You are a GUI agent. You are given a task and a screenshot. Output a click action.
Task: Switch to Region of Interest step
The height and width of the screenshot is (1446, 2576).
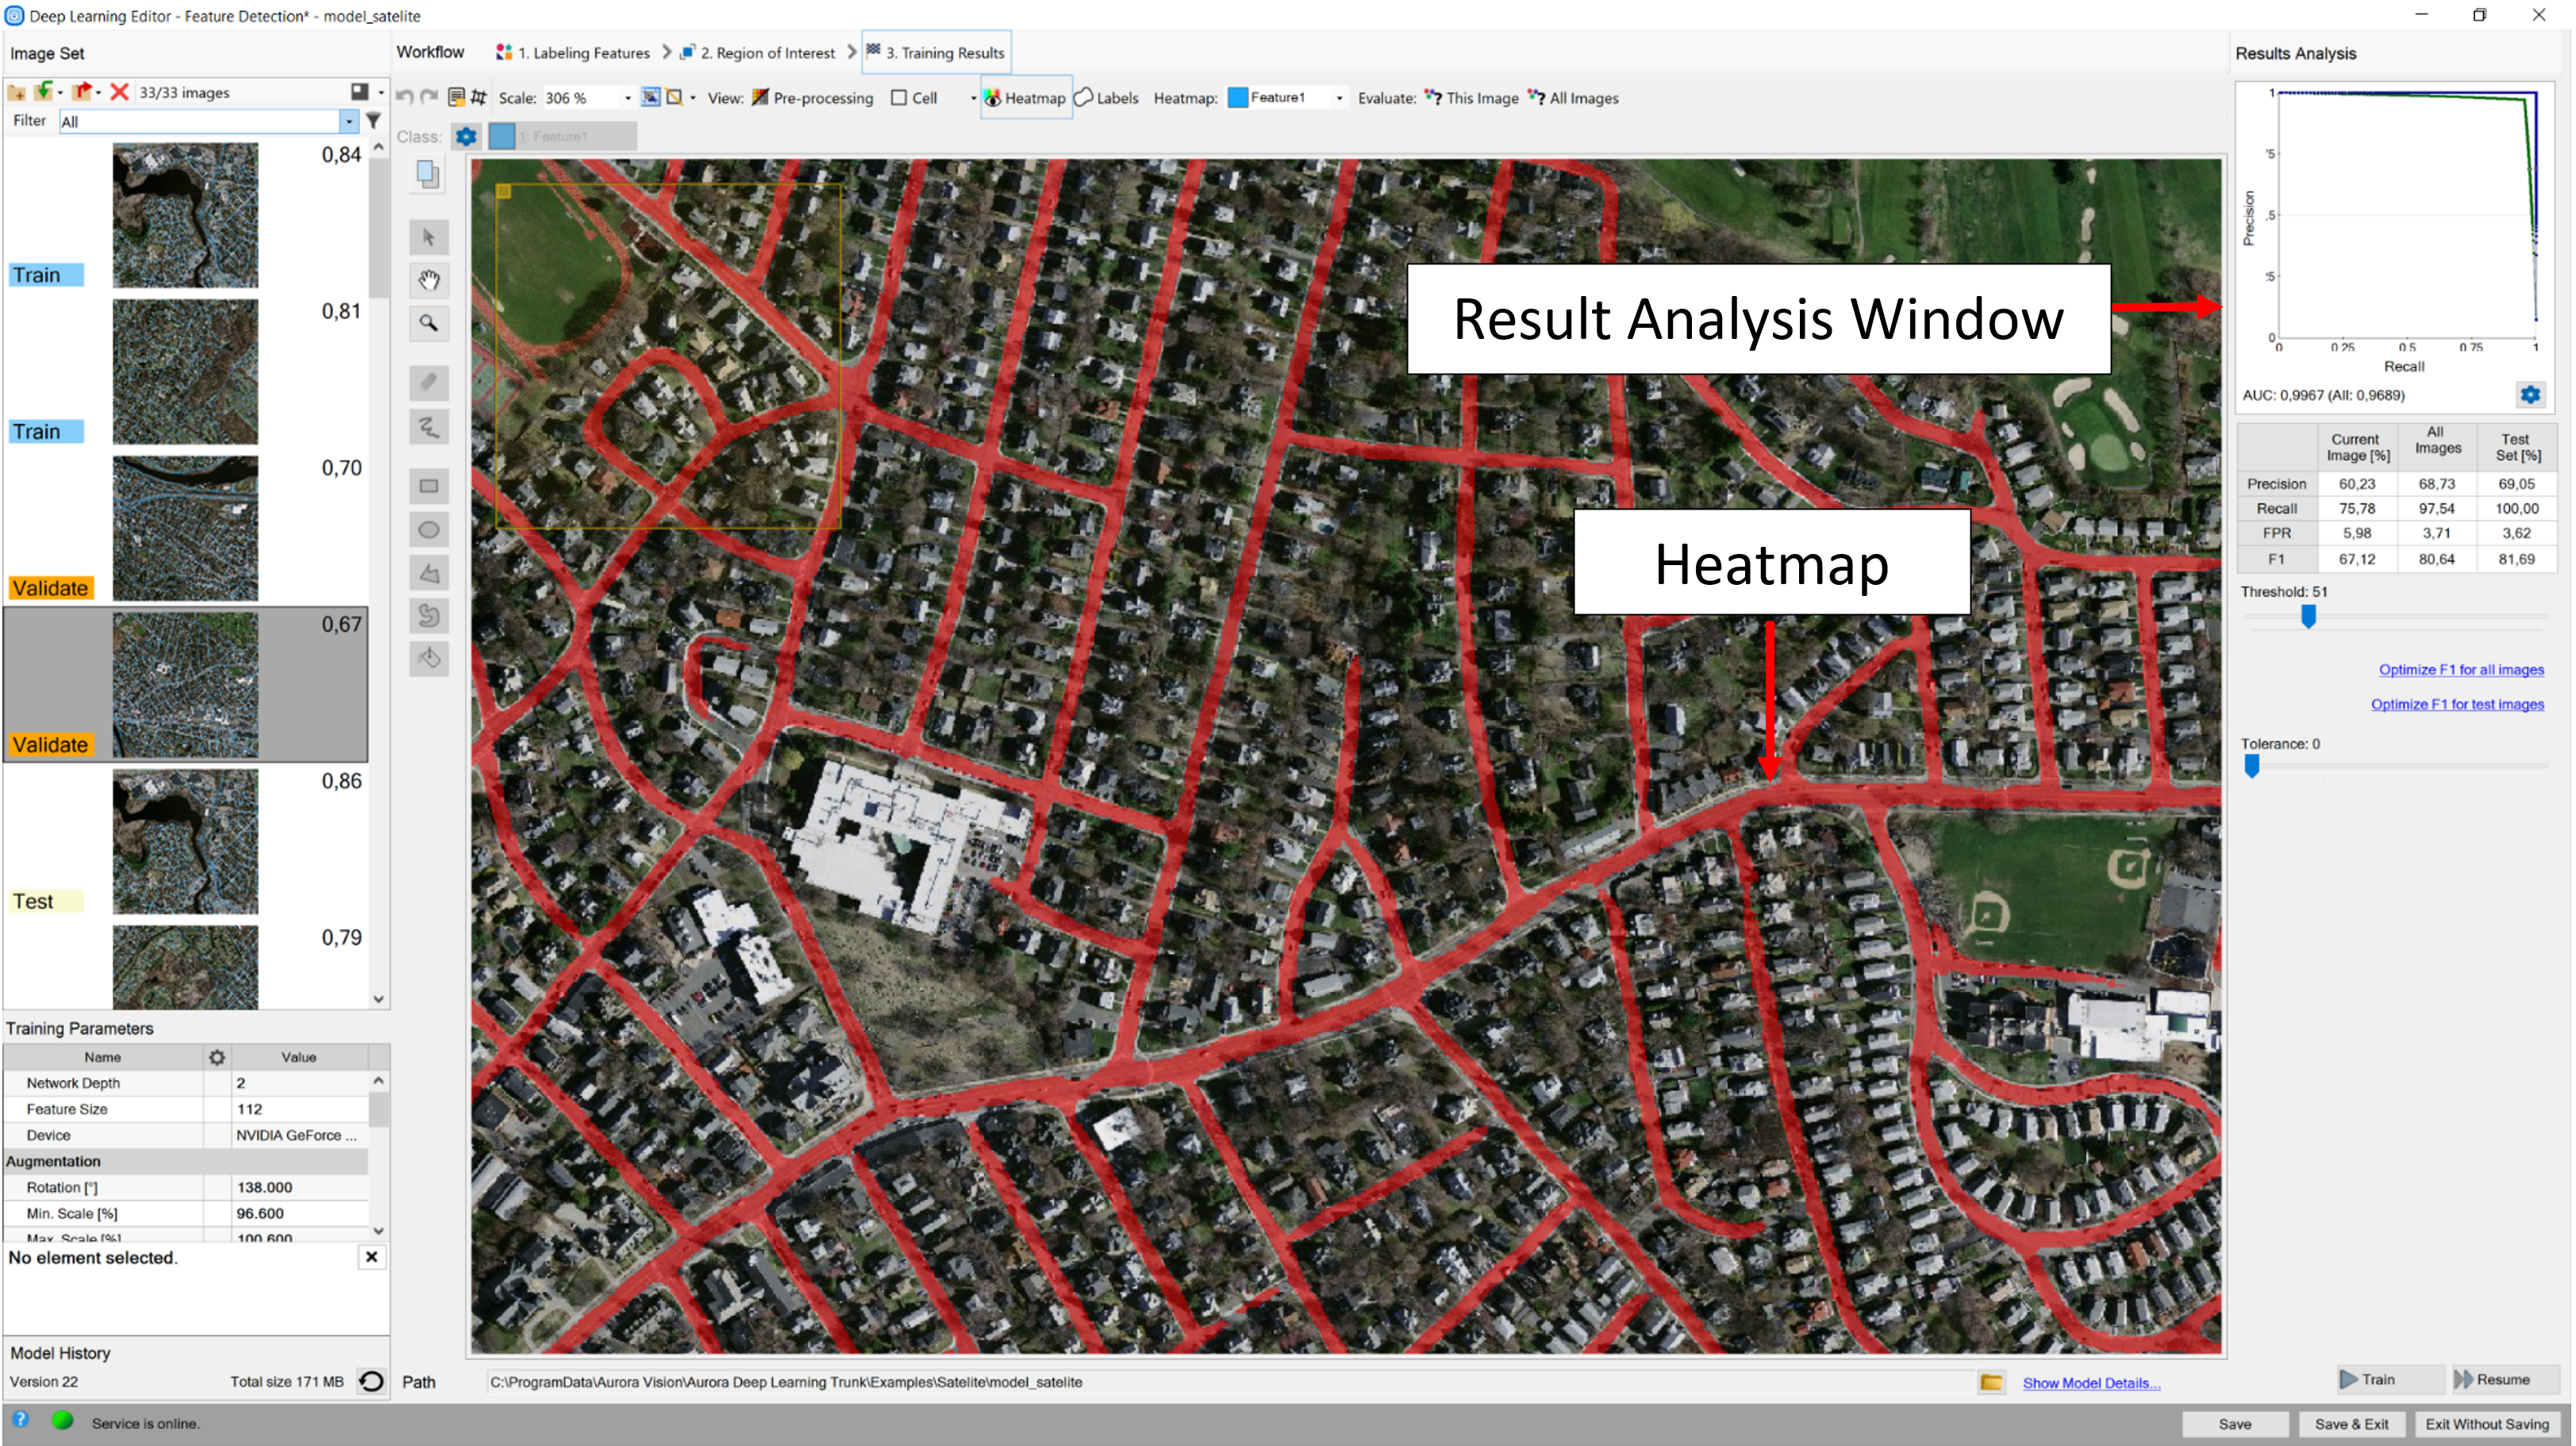758,53
